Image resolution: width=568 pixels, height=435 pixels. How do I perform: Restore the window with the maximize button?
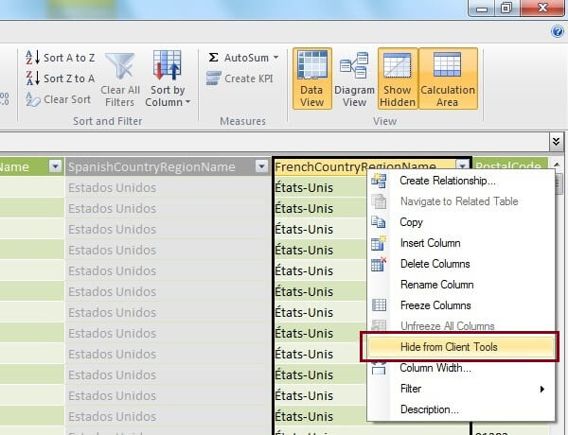coord(506,8)
